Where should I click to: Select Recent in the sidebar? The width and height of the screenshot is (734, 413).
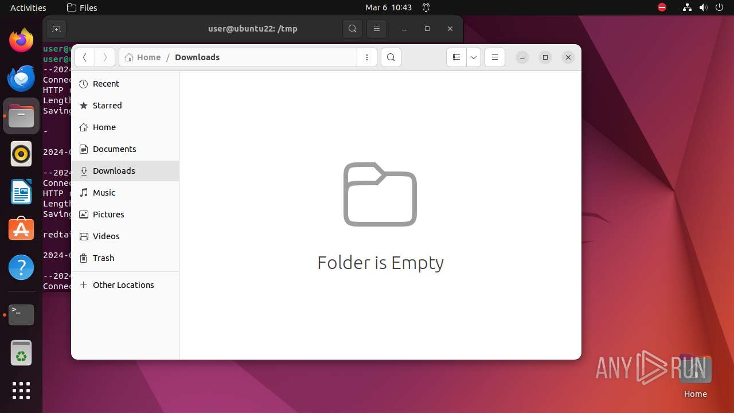click(x=125, y=84)
